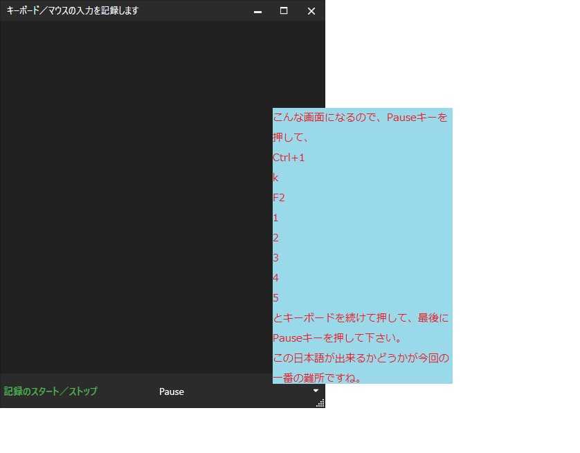Click the window title キーボード／マウスの入力を記録します

73,10
